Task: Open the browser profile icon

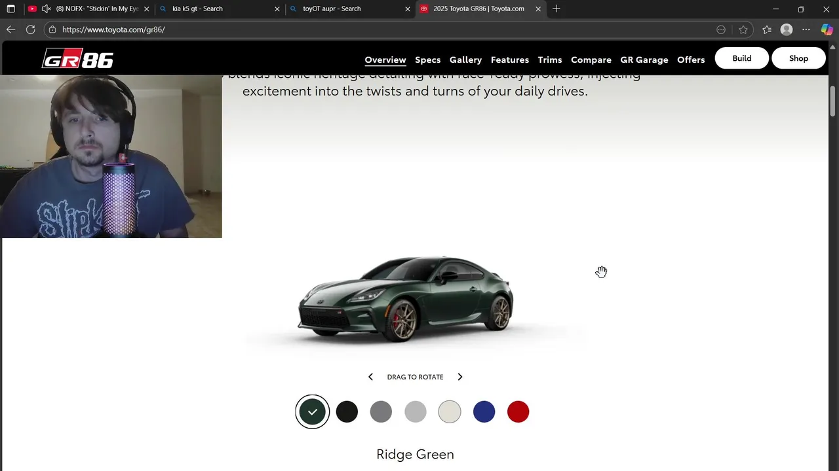Action: coord(787,29)
